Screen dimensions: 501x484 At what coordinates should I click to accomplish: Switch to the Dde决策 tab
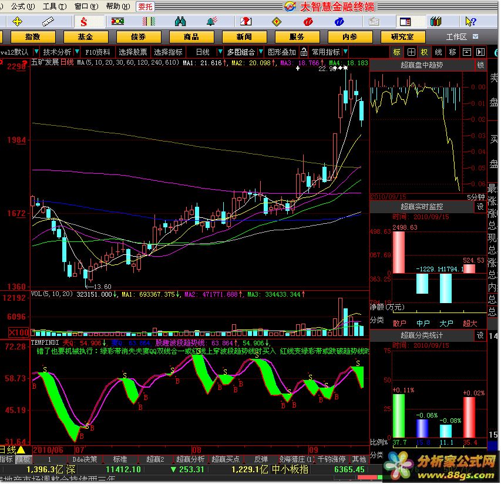(x=85, y=459)
